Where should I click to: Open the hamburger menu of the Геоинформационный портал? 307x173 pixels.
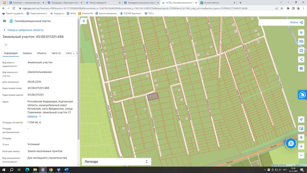click(x=5, y=21)
